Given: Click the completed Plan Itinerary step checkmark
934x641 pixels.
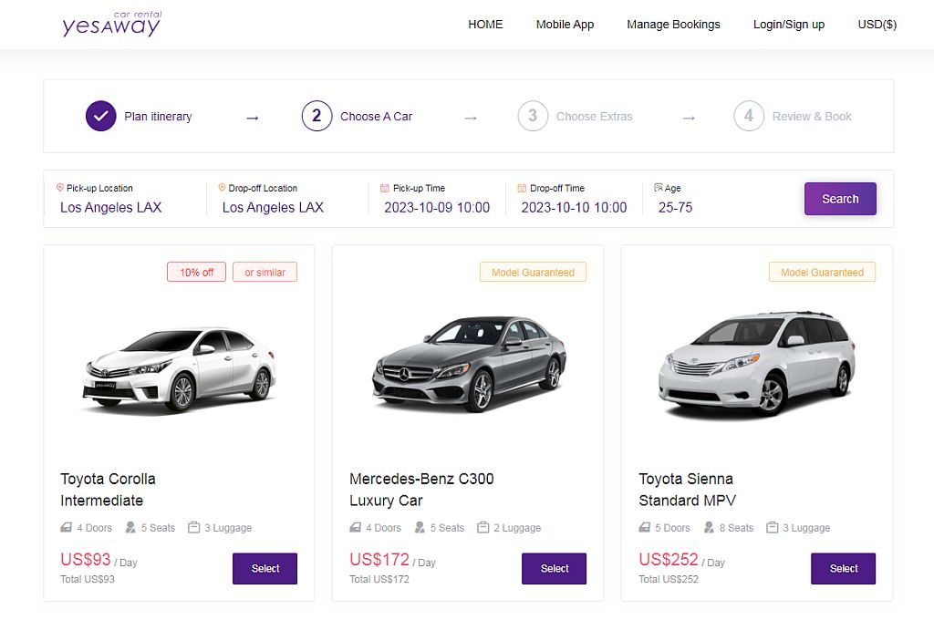Looking at the screenshot, I should pos(100,116).
